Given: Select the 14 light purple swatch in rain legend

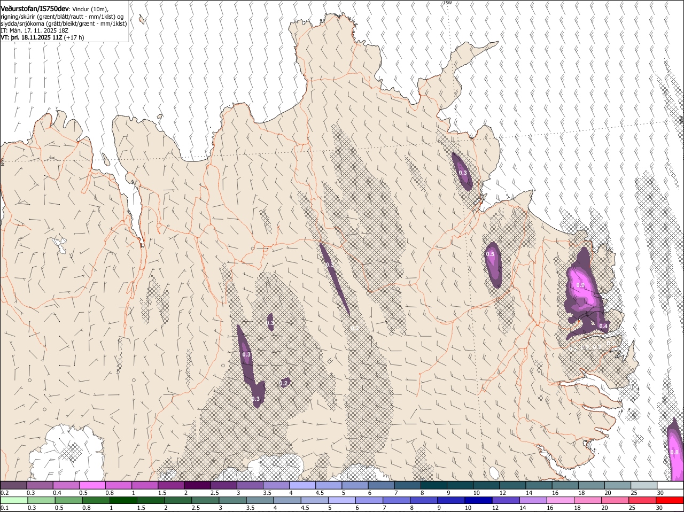Looking at the screenshot, I should pos(533,500).
